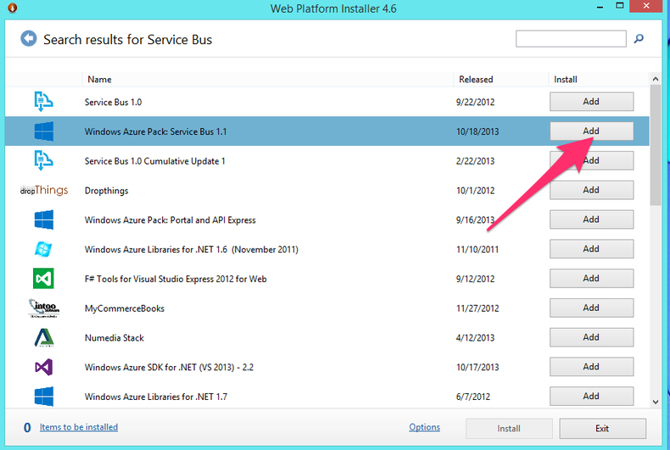Viewport: 670px width, 450px height.
Task: Select F# Tools for Visual Studio Express name
Action: pyautogui.click(x=176, y=279)
